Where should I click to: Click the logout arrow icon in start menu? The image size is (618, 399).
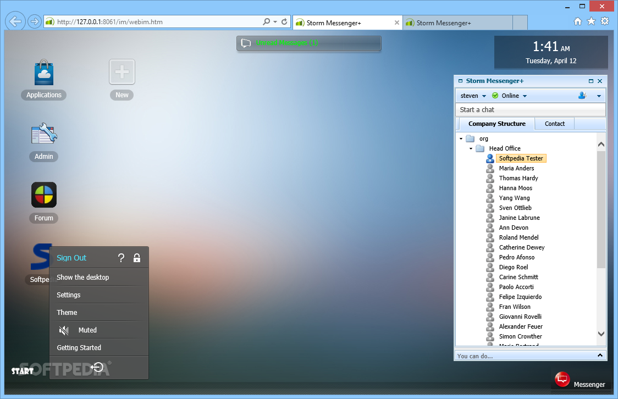pyautogui.click(x=97, y=368)
